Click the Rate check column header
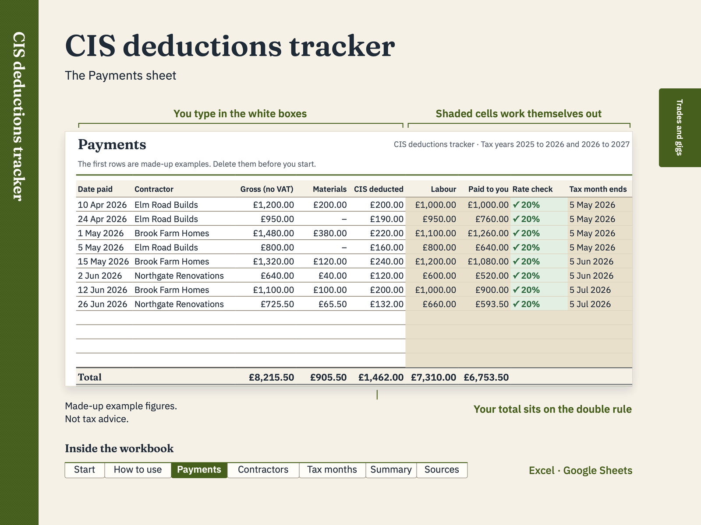The height and width of the screenshot is (525, 701). tap(532, 189)
